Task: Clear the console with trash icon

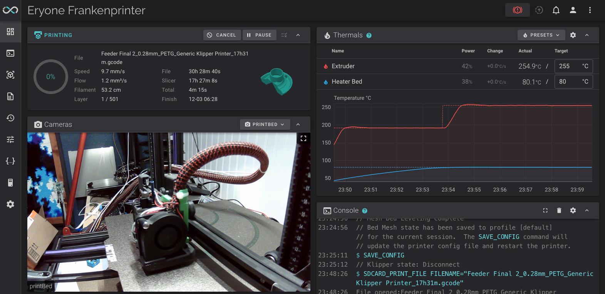Action: pyautogui.click(x=559, y=210)
